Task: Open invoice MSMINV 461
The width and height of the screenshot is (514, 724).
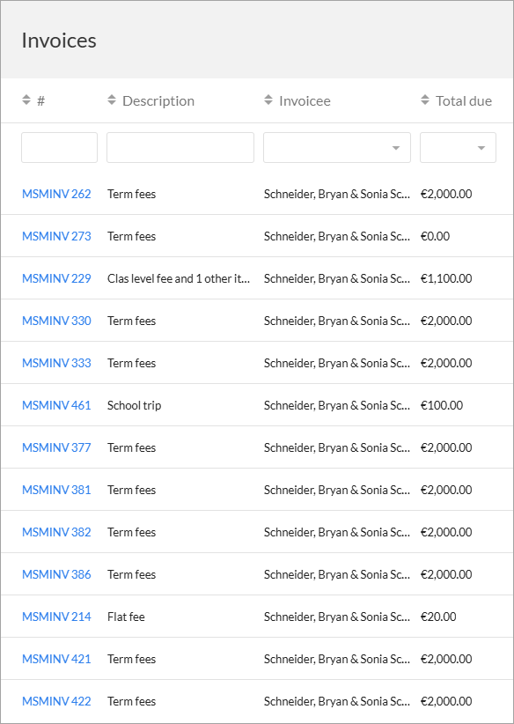Action: click(56, 405)
